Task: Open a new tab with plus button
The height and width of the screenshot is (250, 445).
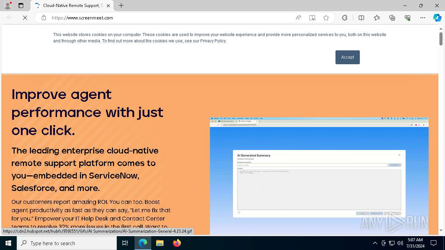Action: [121, 6]
